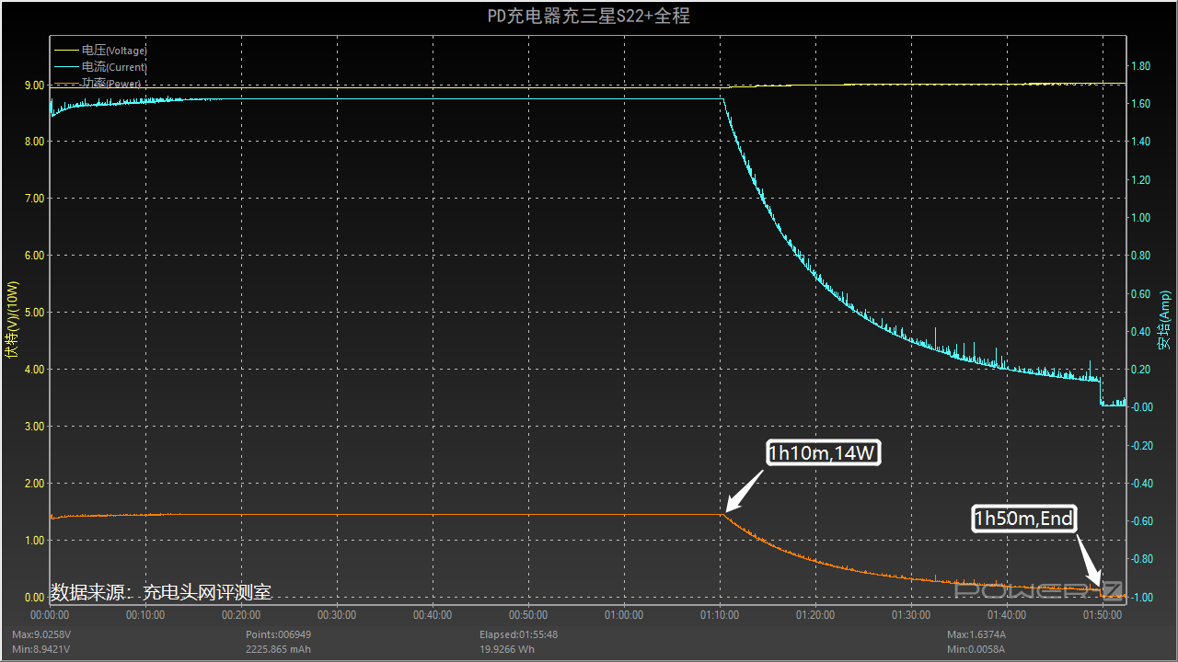Click the Elapsed:01:55:48 status entry
The width and height of the screenshot is (1178, 662).
(x=518, y=634)
